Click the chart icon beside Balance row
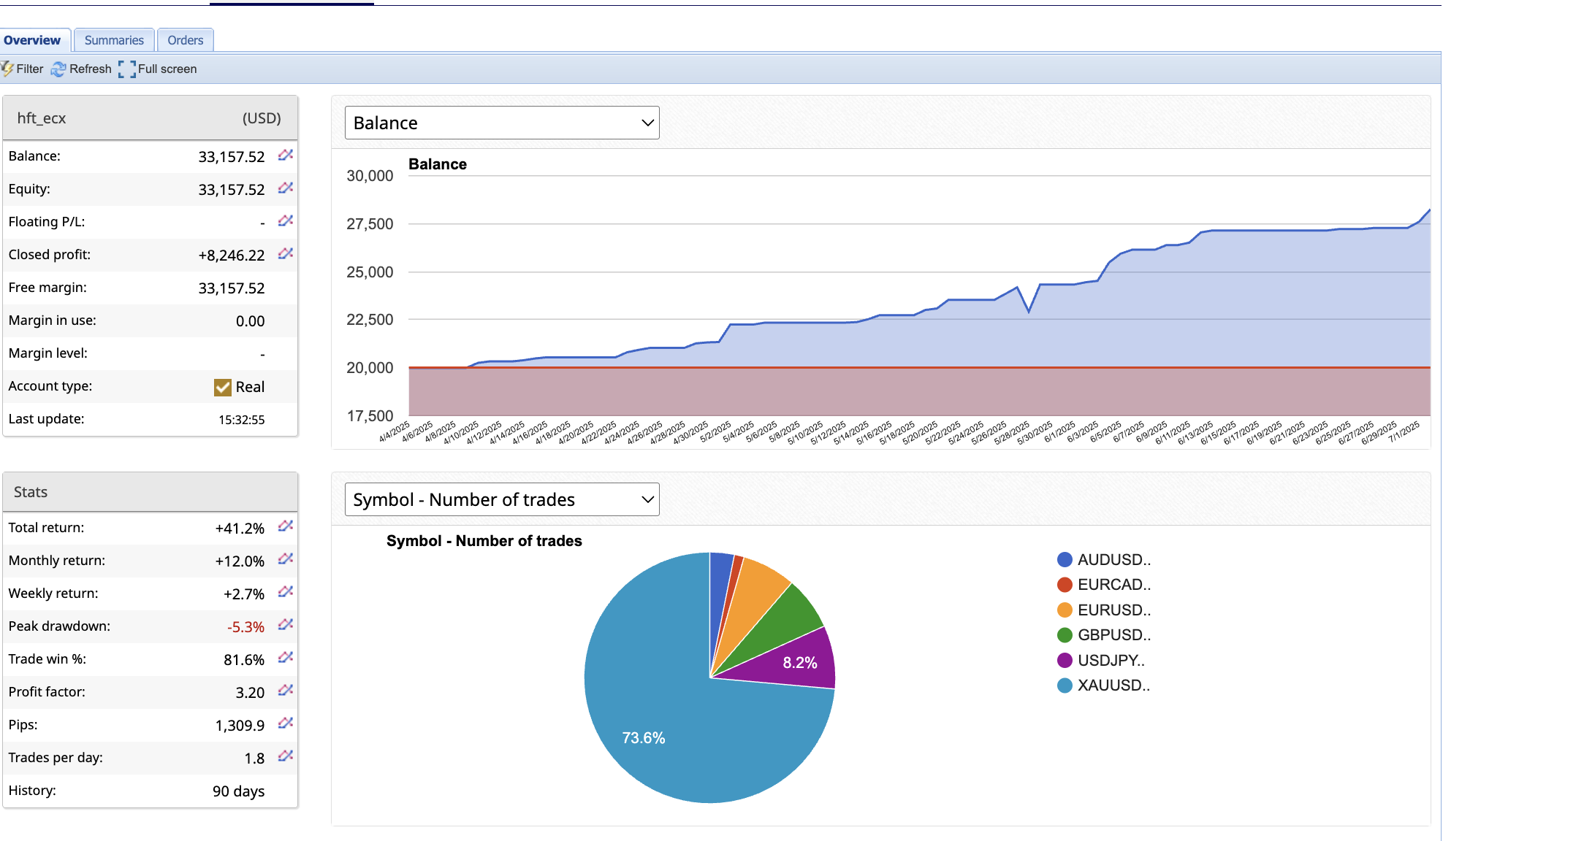 coord(286,155)
